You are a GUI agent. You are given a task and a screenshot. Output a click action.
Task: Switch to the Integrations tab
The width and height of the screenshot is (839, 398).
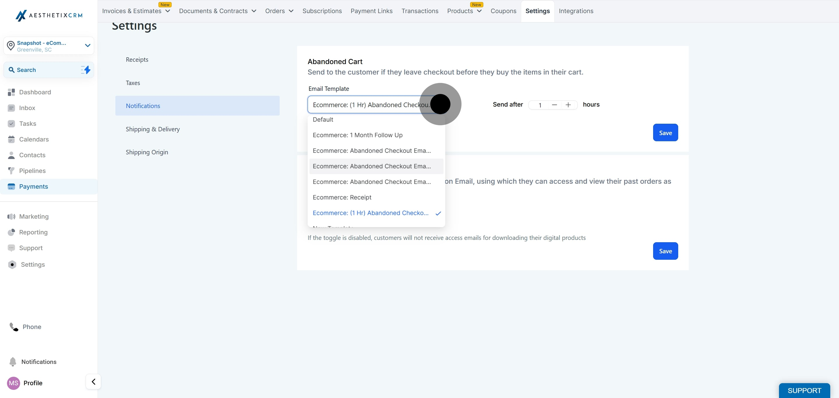click(576, 11)
